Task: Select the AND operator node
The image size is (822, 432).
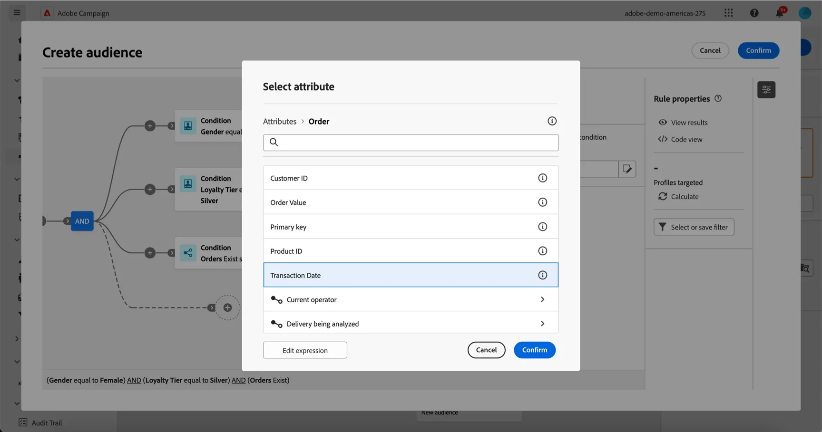Action: [82, 221]
